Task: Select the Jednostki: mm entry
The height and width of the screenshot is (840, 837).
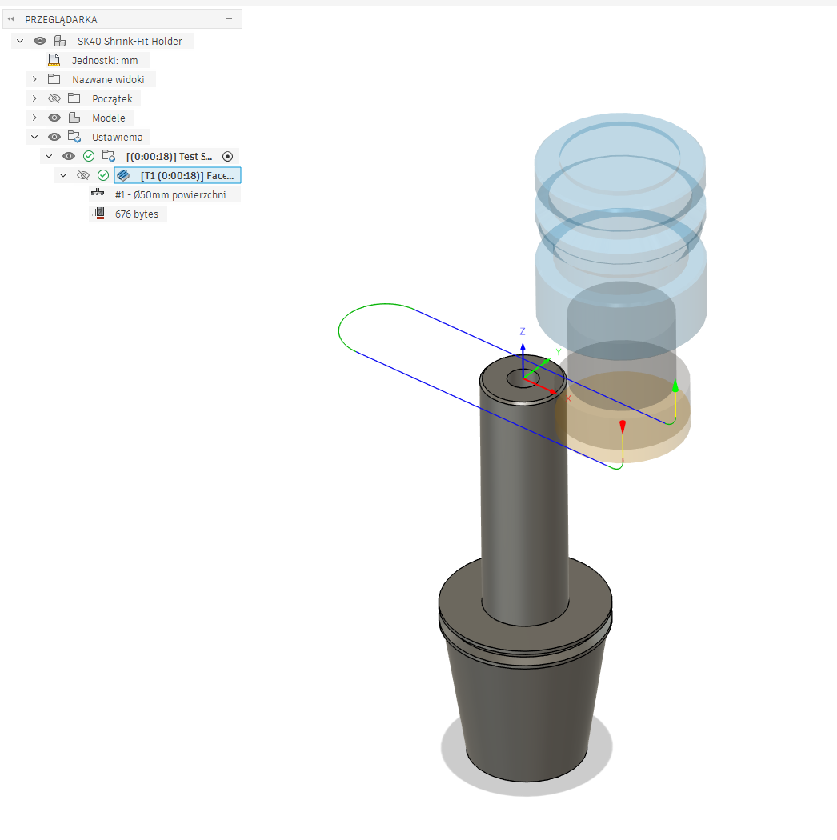Action: click(x=105, y=61)
